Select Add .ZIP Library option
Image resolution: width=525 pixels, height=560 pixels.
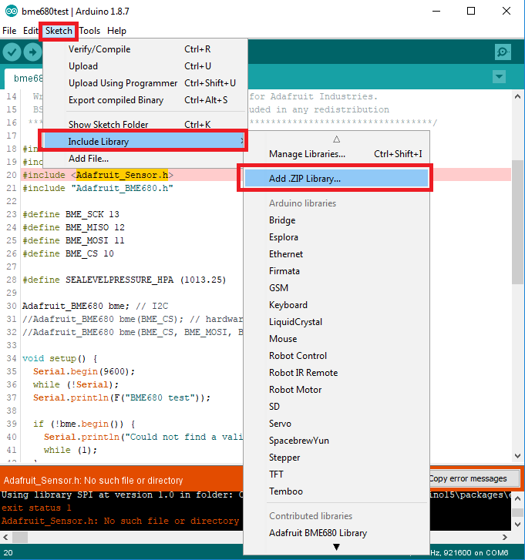tap(305, 178)
